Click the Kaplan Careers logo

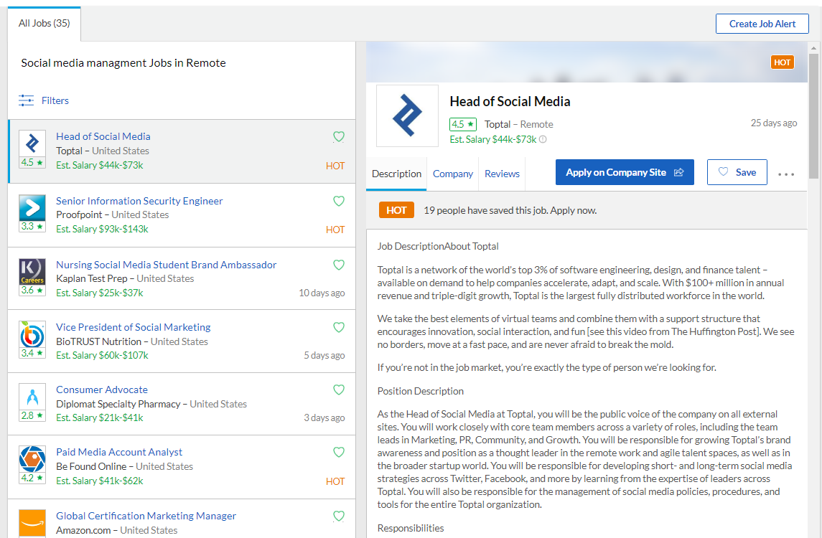(32, 272)
